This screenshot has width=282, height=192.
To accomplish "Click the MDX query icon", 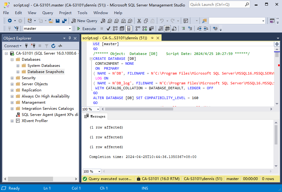I will [110, 21].
